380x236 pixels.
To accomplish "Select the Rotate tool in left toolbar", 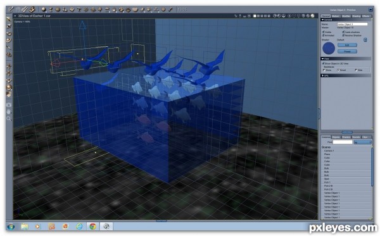I will tap(9, 34).
